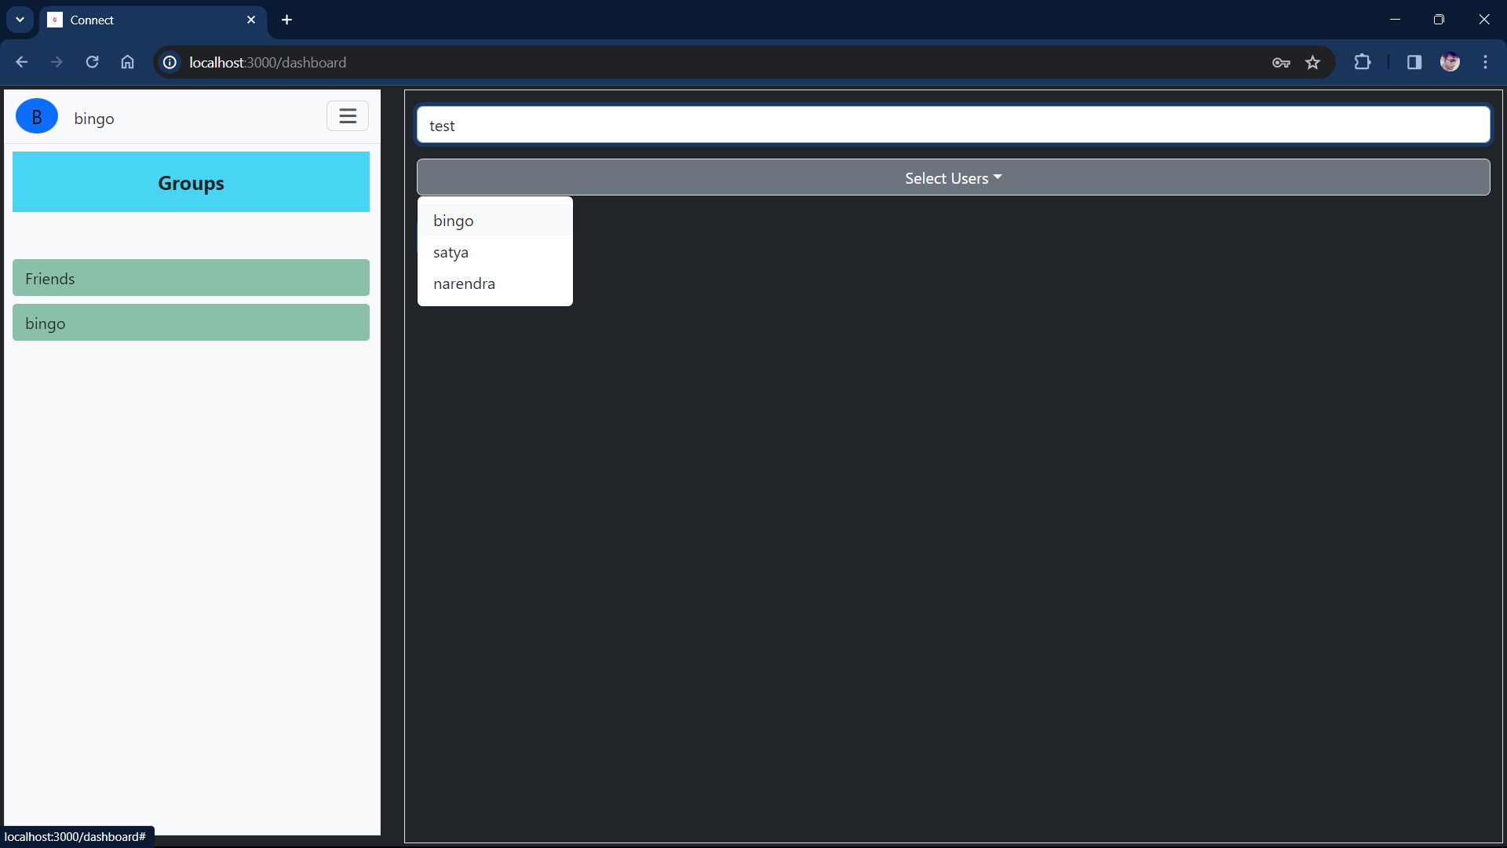Collapse the Select Users dropdown
The width and height of the screenshot is (1507, 848).
(x=953, y=177)
